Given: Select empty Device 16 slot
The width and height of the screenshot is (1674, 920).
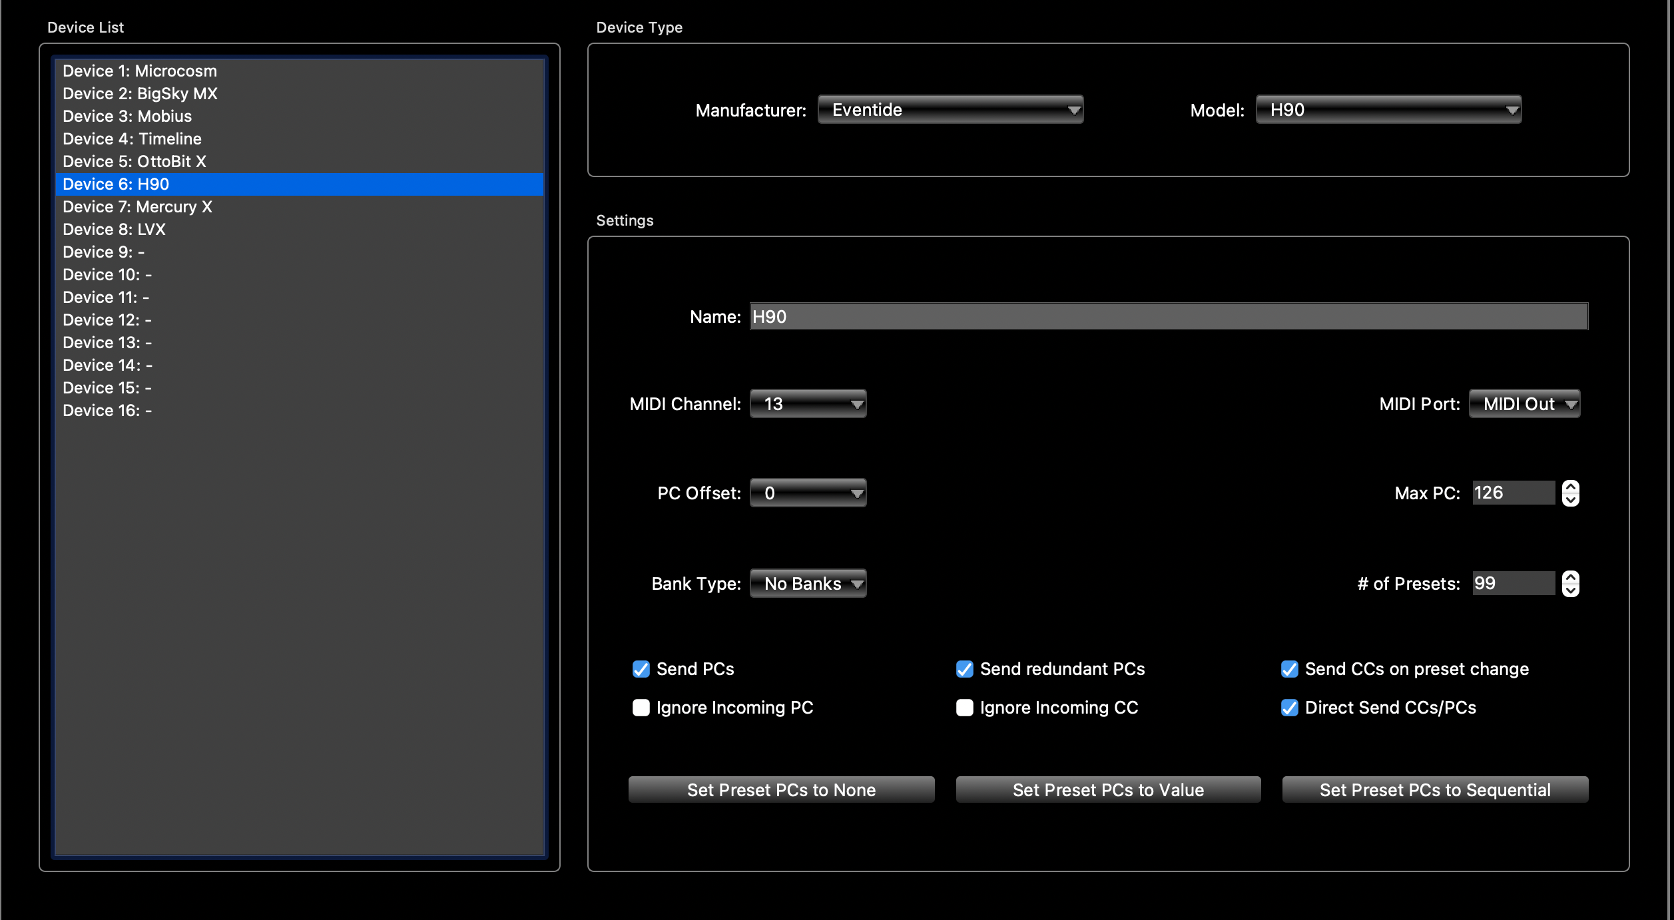Looking at the screenshot, I should 299,411.
